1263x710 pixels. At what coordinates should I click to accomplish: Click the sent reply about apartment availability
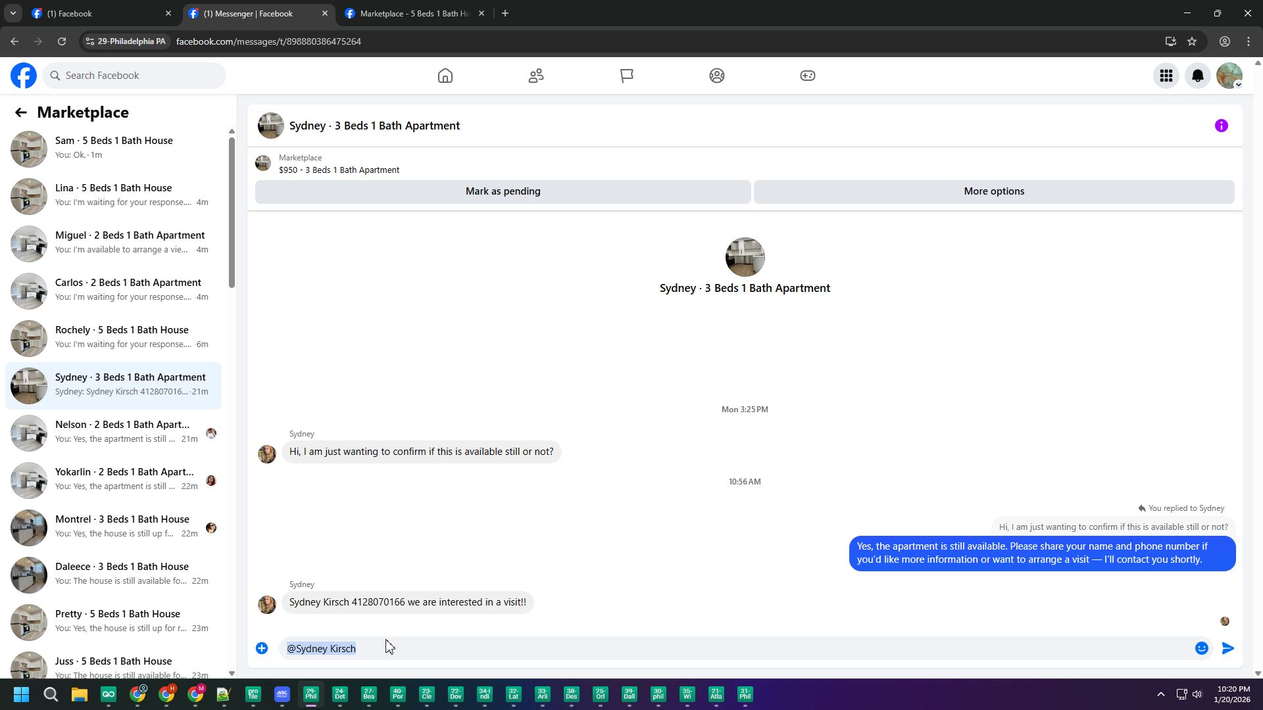pos(1042,553)
